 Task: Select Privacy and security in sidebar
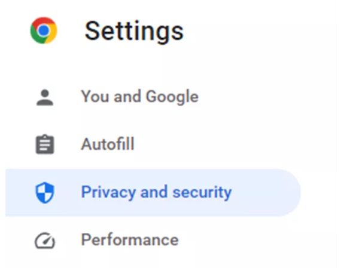(x=153, y=193)
